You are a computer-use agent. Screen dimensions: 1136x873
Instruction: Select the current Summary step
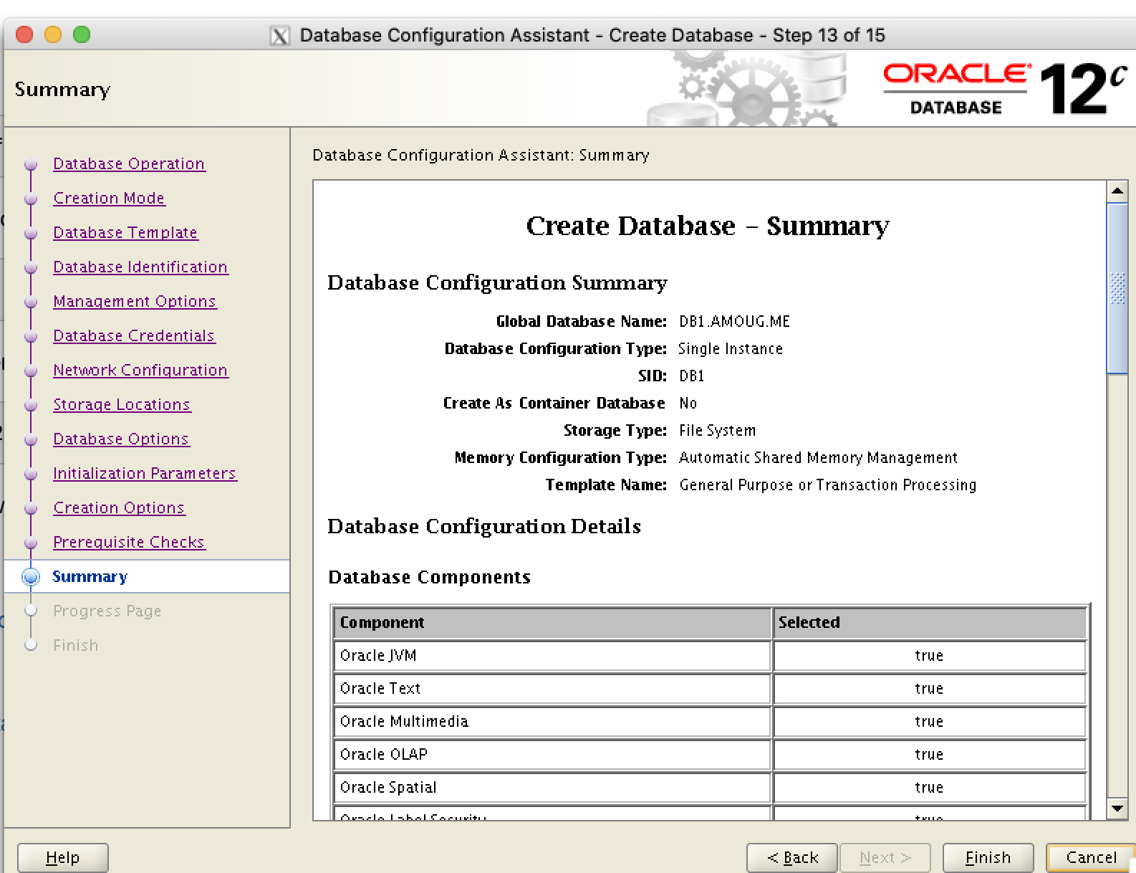point(90,576)
